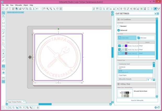Select the Edit Points tool
162x111 pixels.
coord(3,16)
